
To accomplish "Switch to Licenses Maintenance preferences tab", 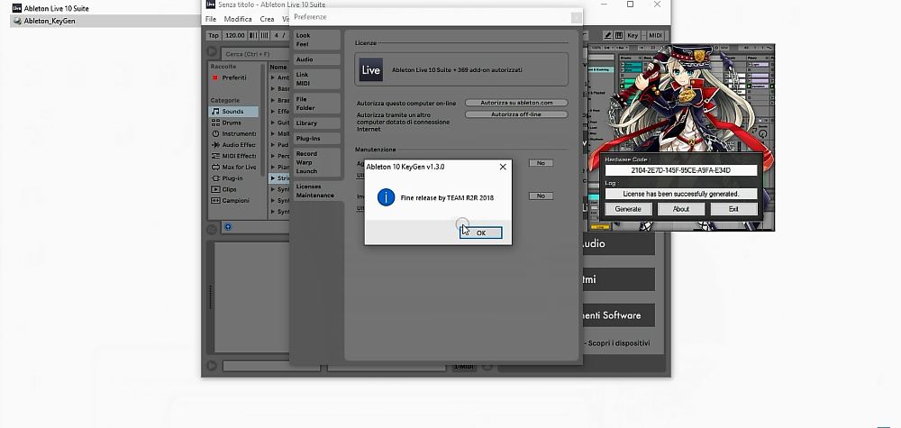I will (317, 191).
